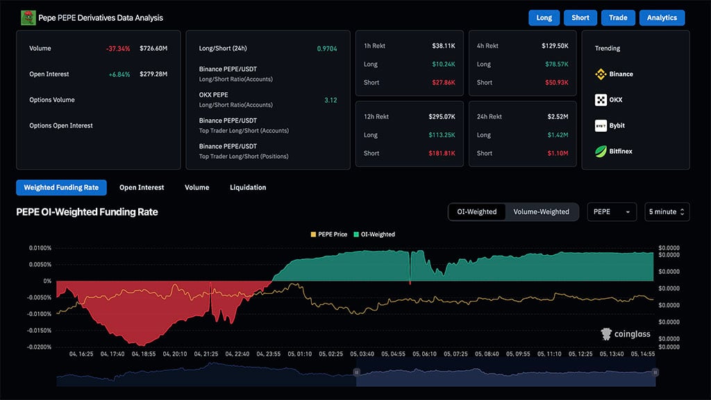Open the PEPE coin selector dropdown

point(611,212)
